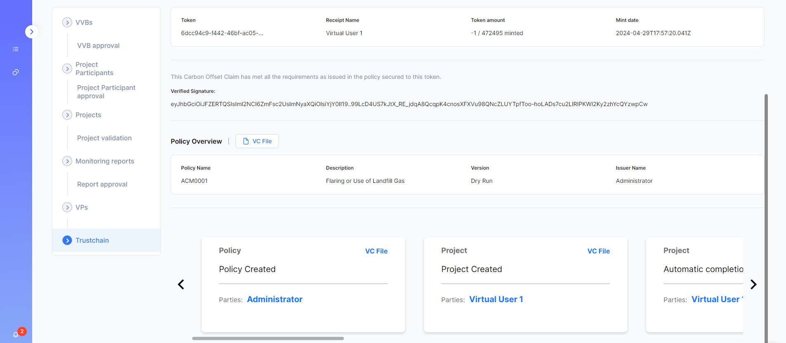Click the VVBs step circle icon
Viewport: 786px width, 343px height.
tap(67, 22)
